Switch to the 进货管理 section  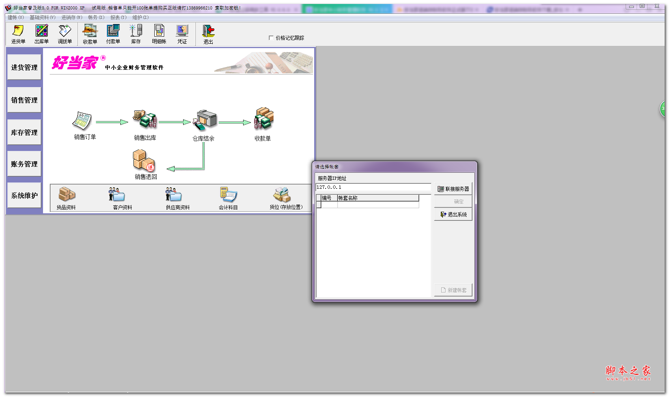24,67
